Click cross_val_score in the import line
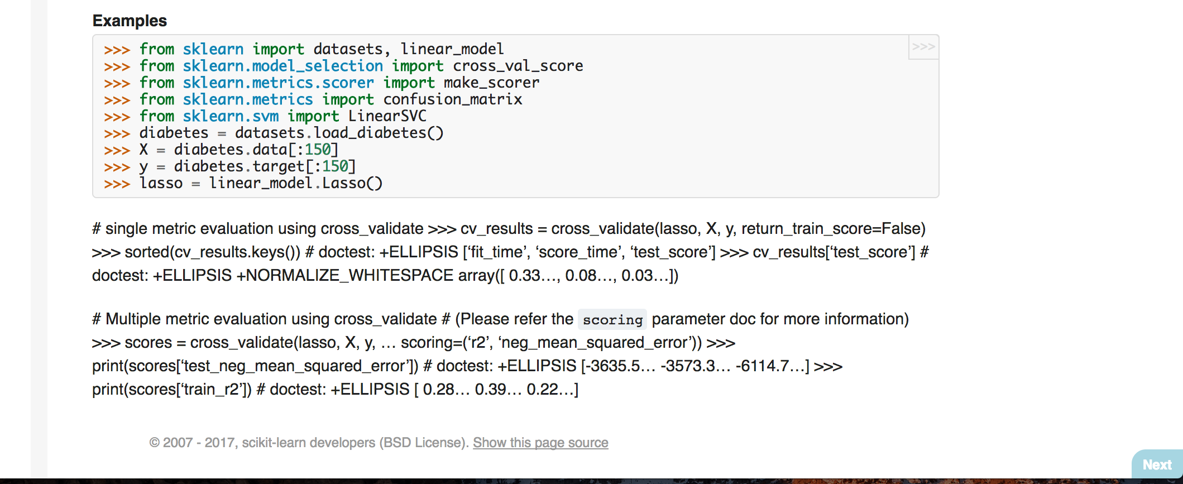Viewport: 1183px width, 484px height. [518, 66]
